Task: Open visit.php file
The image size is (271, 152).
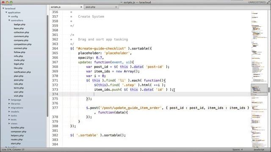Action: tap(18, 96)
